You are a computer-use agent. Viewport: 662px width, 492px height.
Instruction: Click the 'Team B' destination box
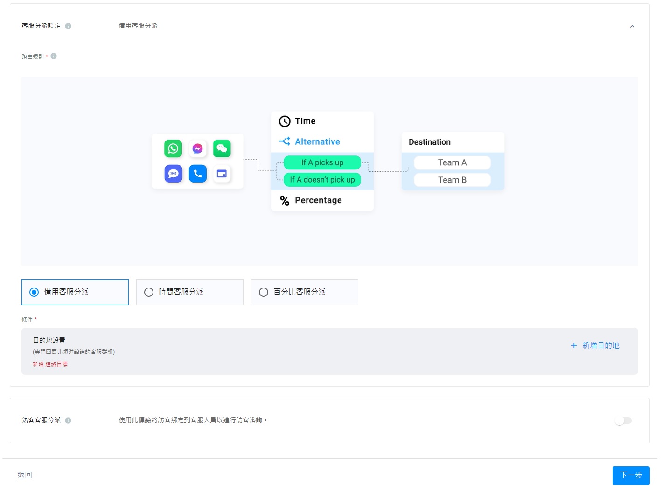[452, 180]
